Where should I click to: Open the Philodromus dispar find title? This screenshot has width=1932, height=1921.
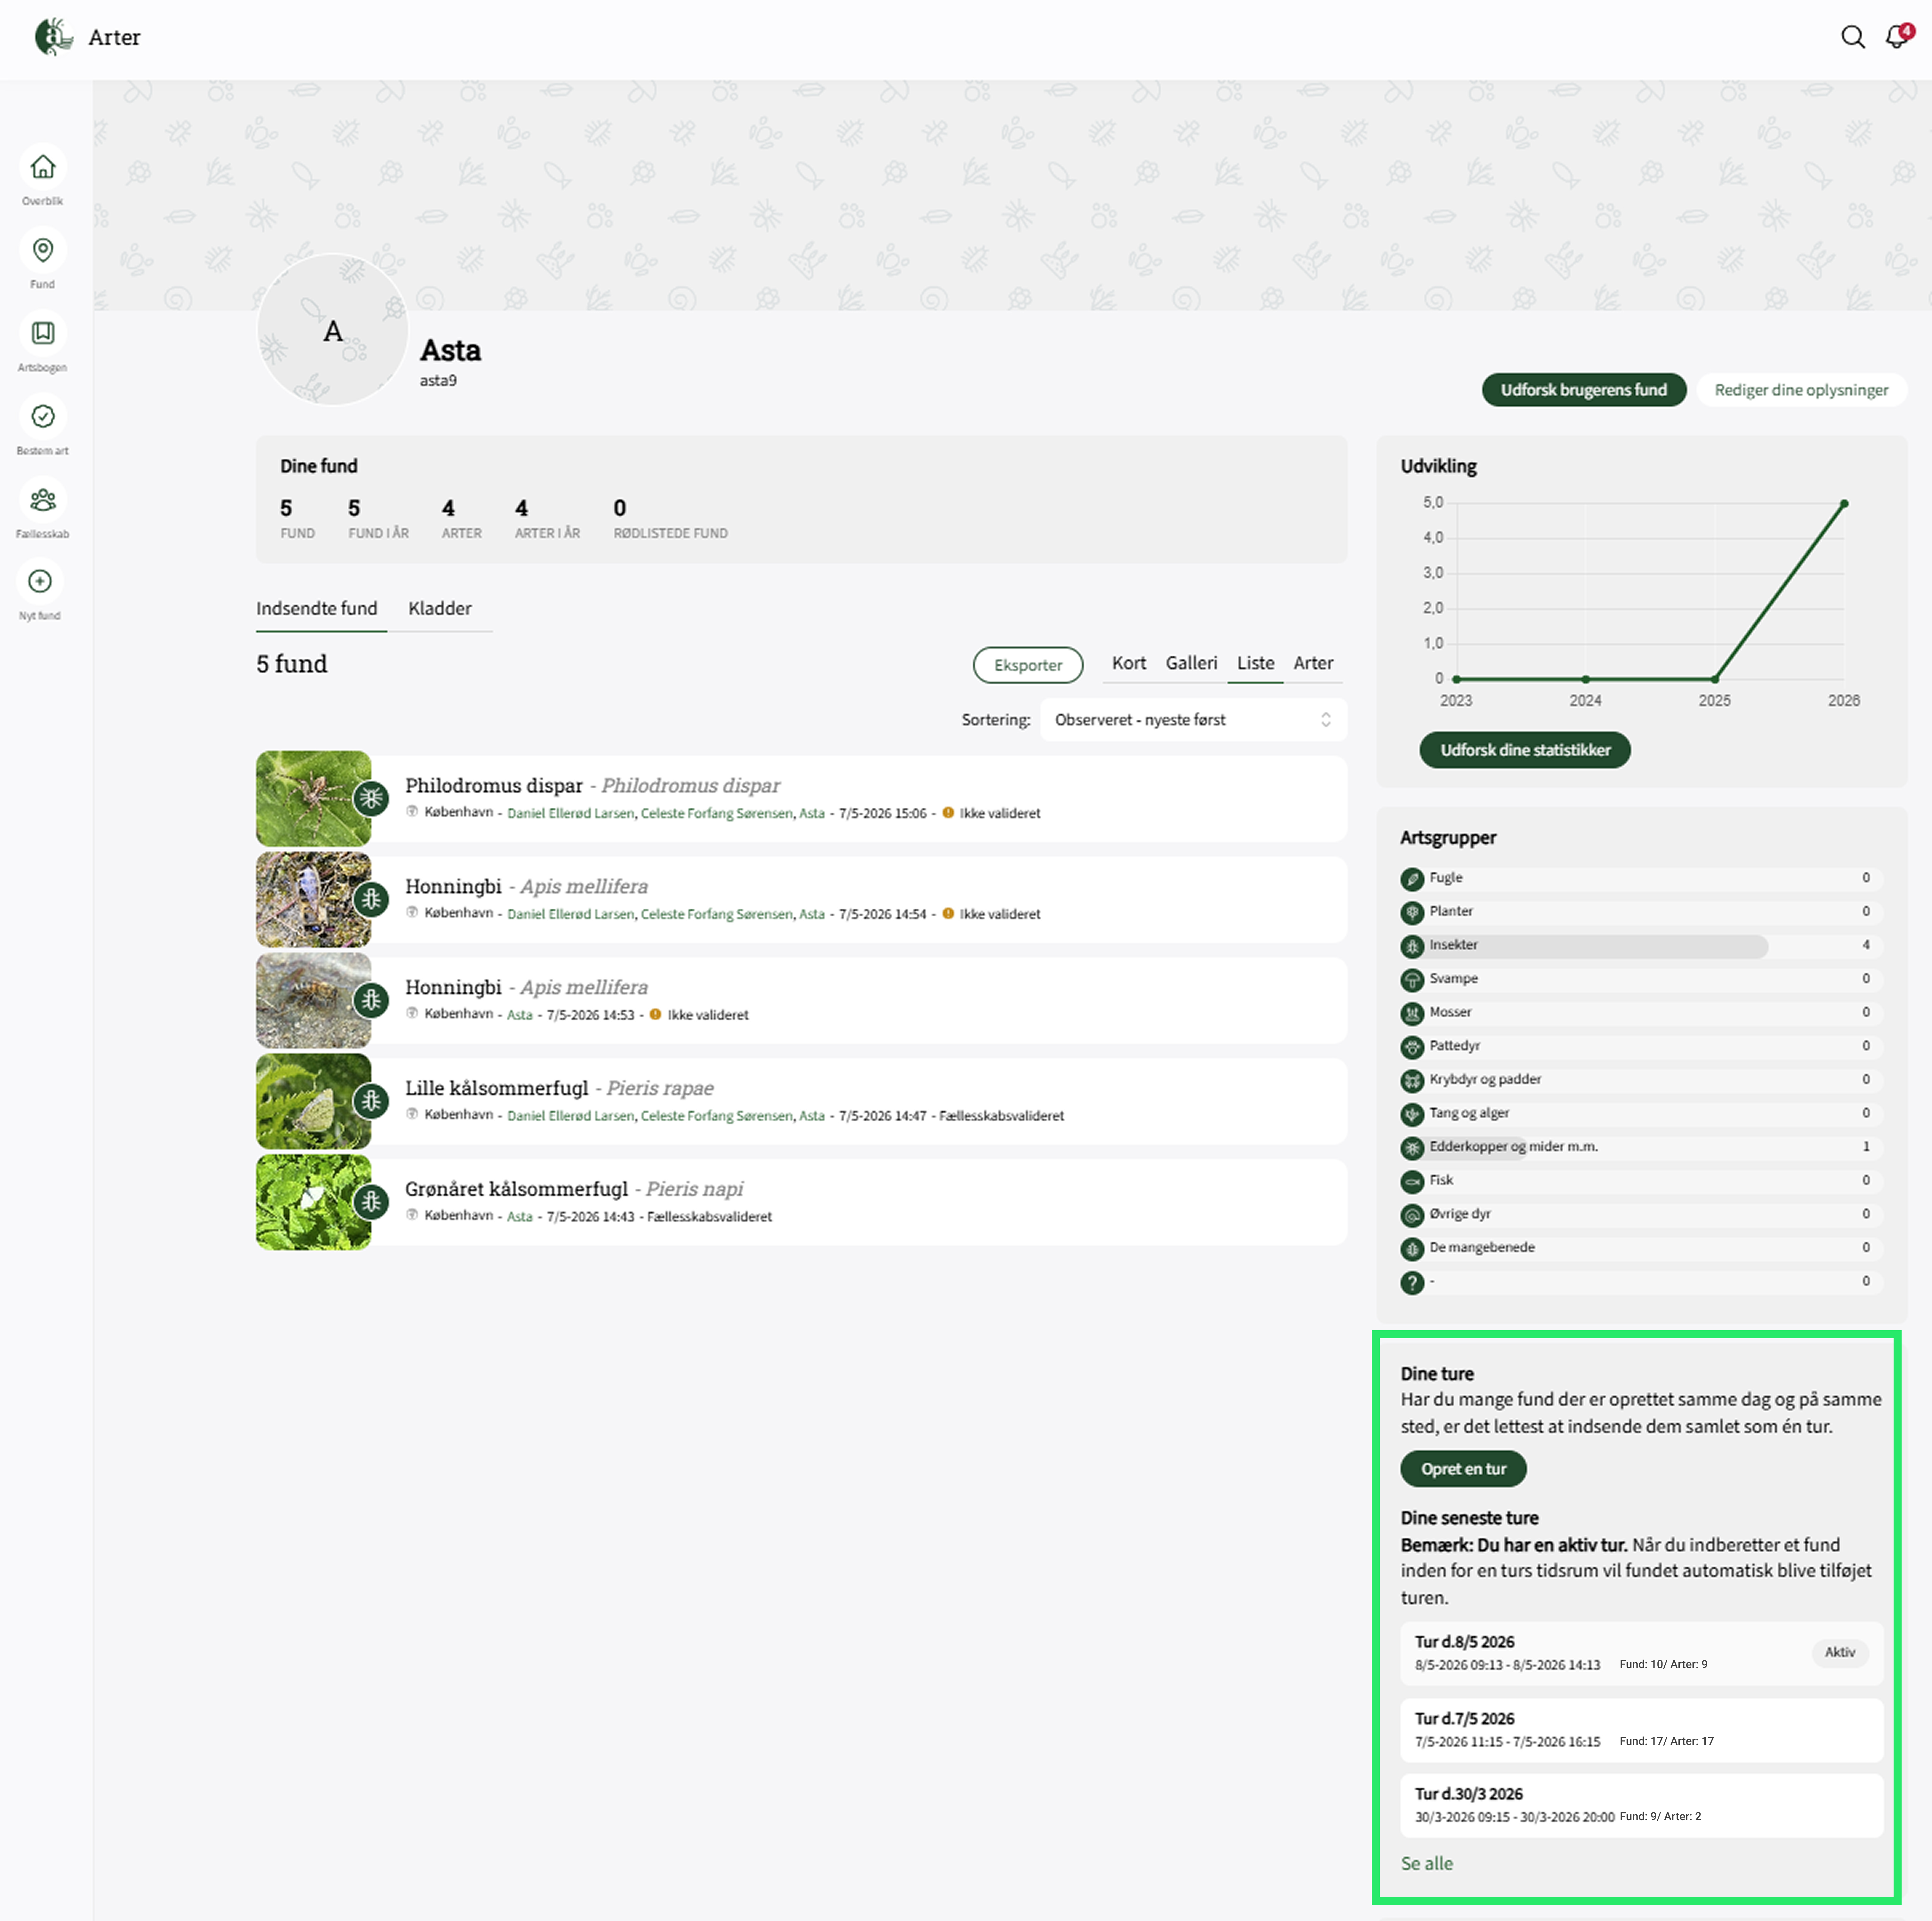494,786
